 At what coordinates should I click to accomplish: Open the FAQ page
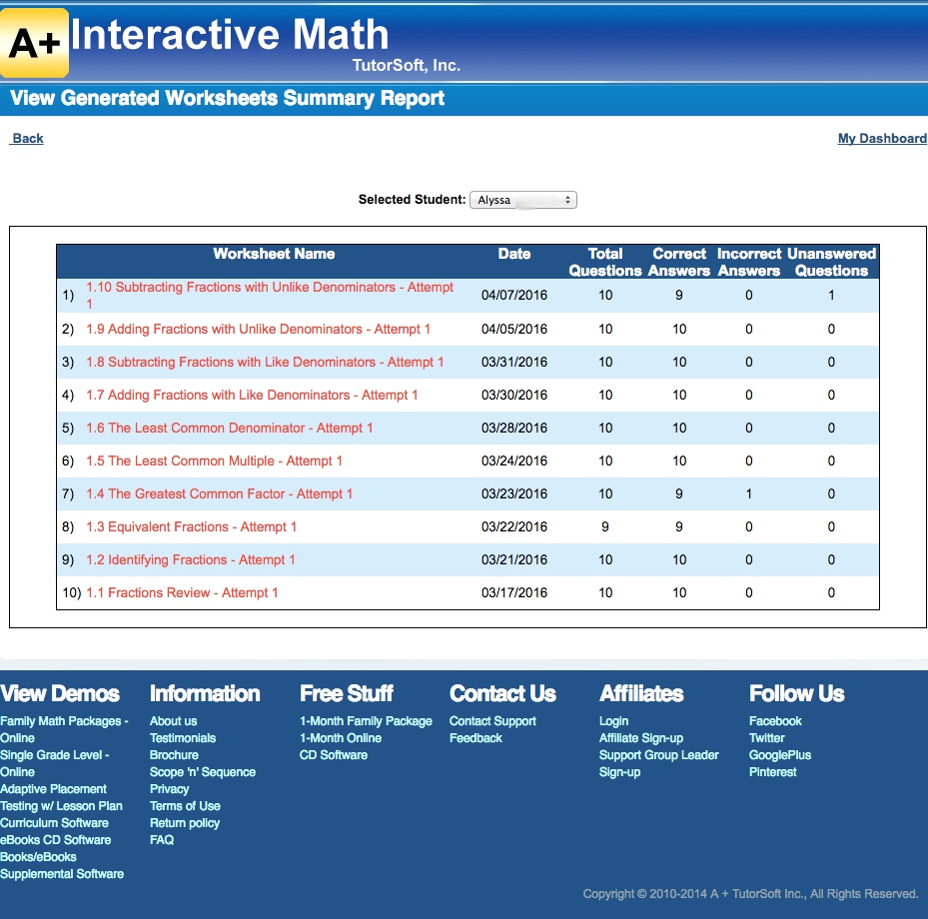click(161, 839)
